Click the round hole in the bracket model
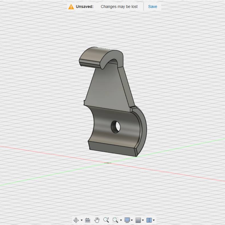 click(x=116, y=127)
